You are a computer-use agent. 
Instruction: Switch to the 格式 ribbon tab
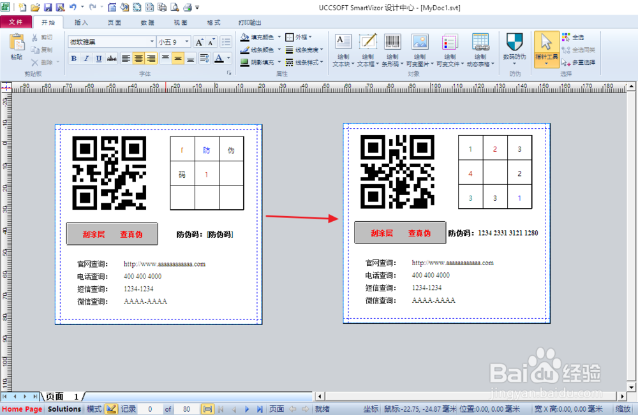pos(214,22)
